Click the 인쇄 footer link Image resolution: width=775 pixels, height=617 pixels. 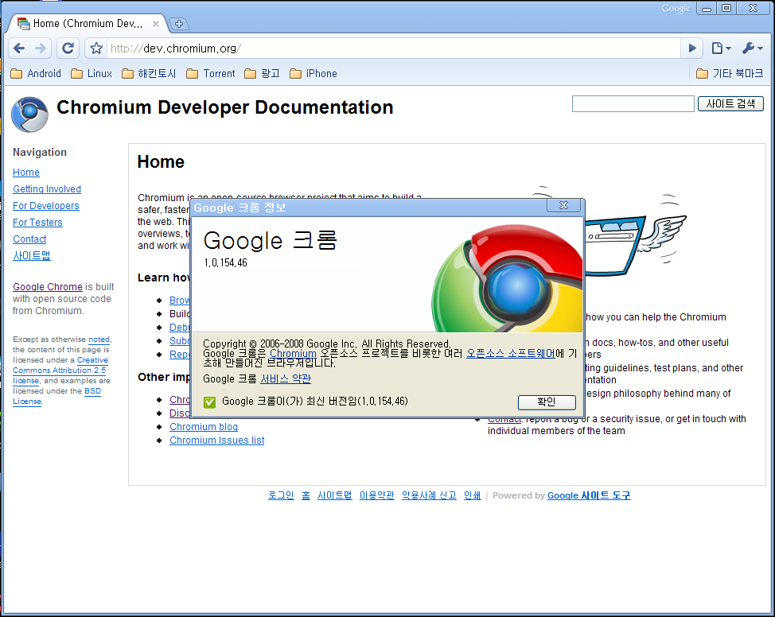point(472,495)
